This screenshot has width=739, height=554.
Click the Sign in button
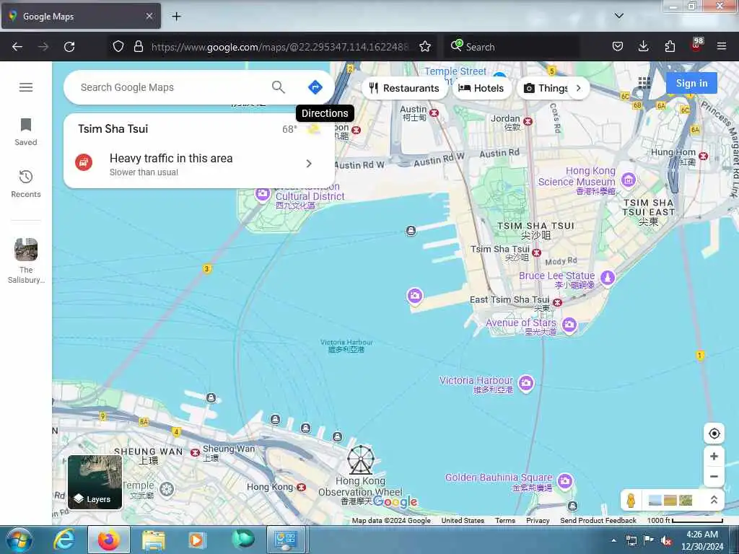point(691,84)
